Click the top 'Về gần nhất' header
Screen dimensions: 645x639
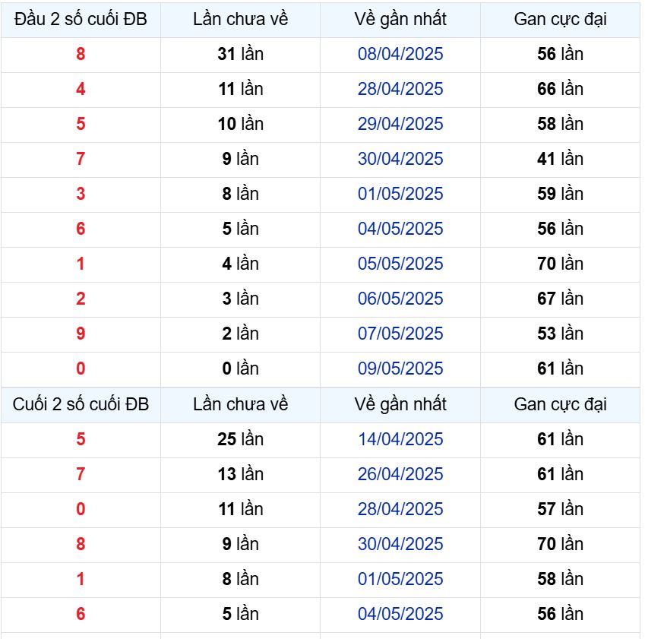(x=400, y=19)
